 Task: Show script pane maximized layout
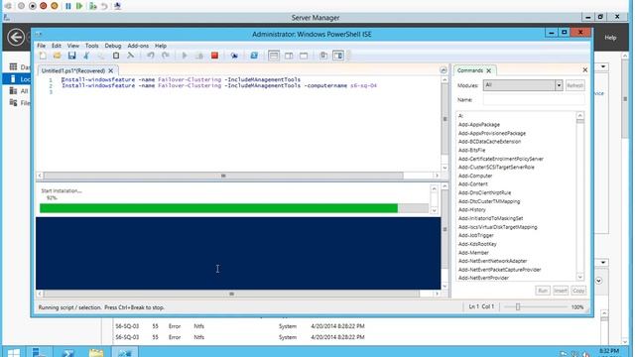point(304,56)
